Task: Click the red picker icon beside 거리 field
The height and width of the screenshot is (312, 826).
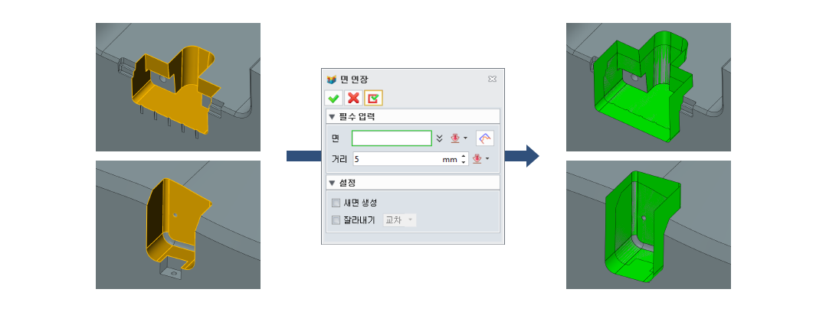Action: [477, 158]
